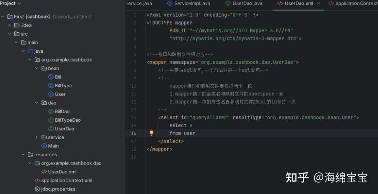Click the closing </mapper> tag
Viewport: 378px width, 194px height.
pyautogui.click(x=160, y=149)
